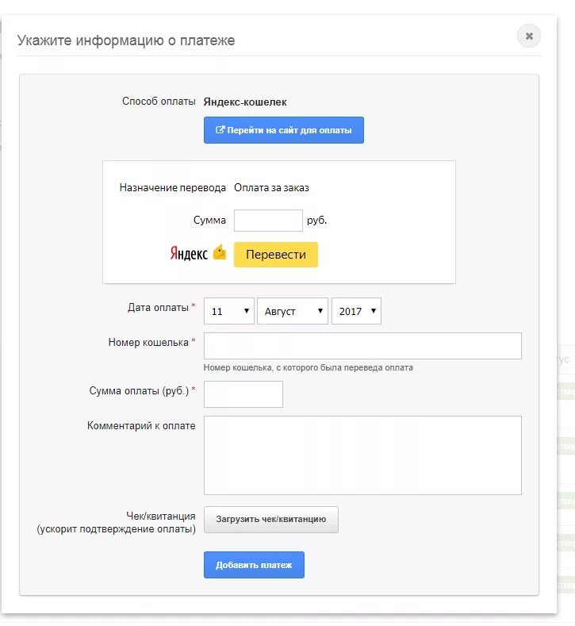Screen dimensions: 575x626
Task: Close the payment information dialog
Action: pos(529,36)
